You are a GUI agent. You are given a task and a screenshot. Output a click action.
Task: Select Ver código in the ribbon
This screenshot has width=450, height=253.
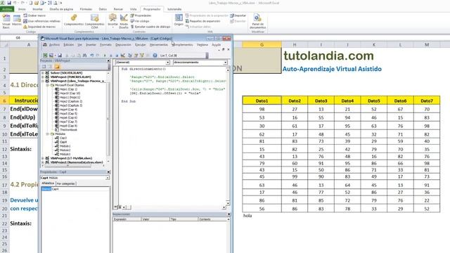tap(140, 21)
